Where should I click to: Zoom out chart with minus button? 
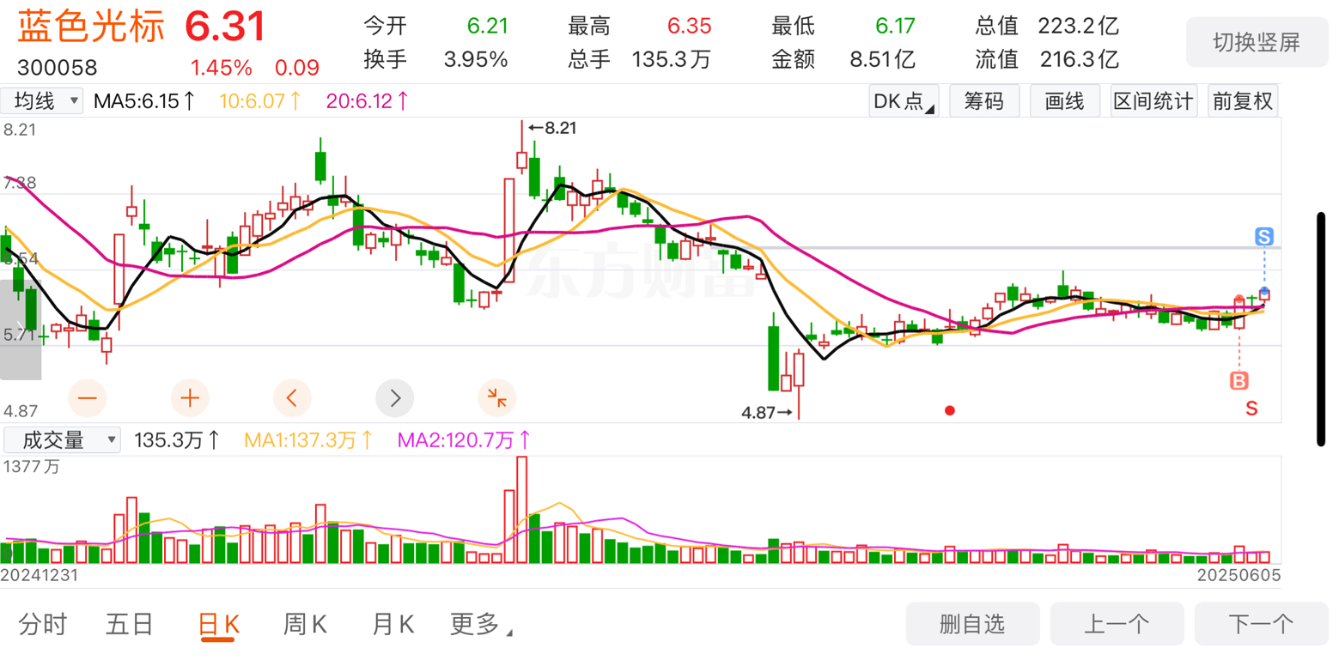88,397
